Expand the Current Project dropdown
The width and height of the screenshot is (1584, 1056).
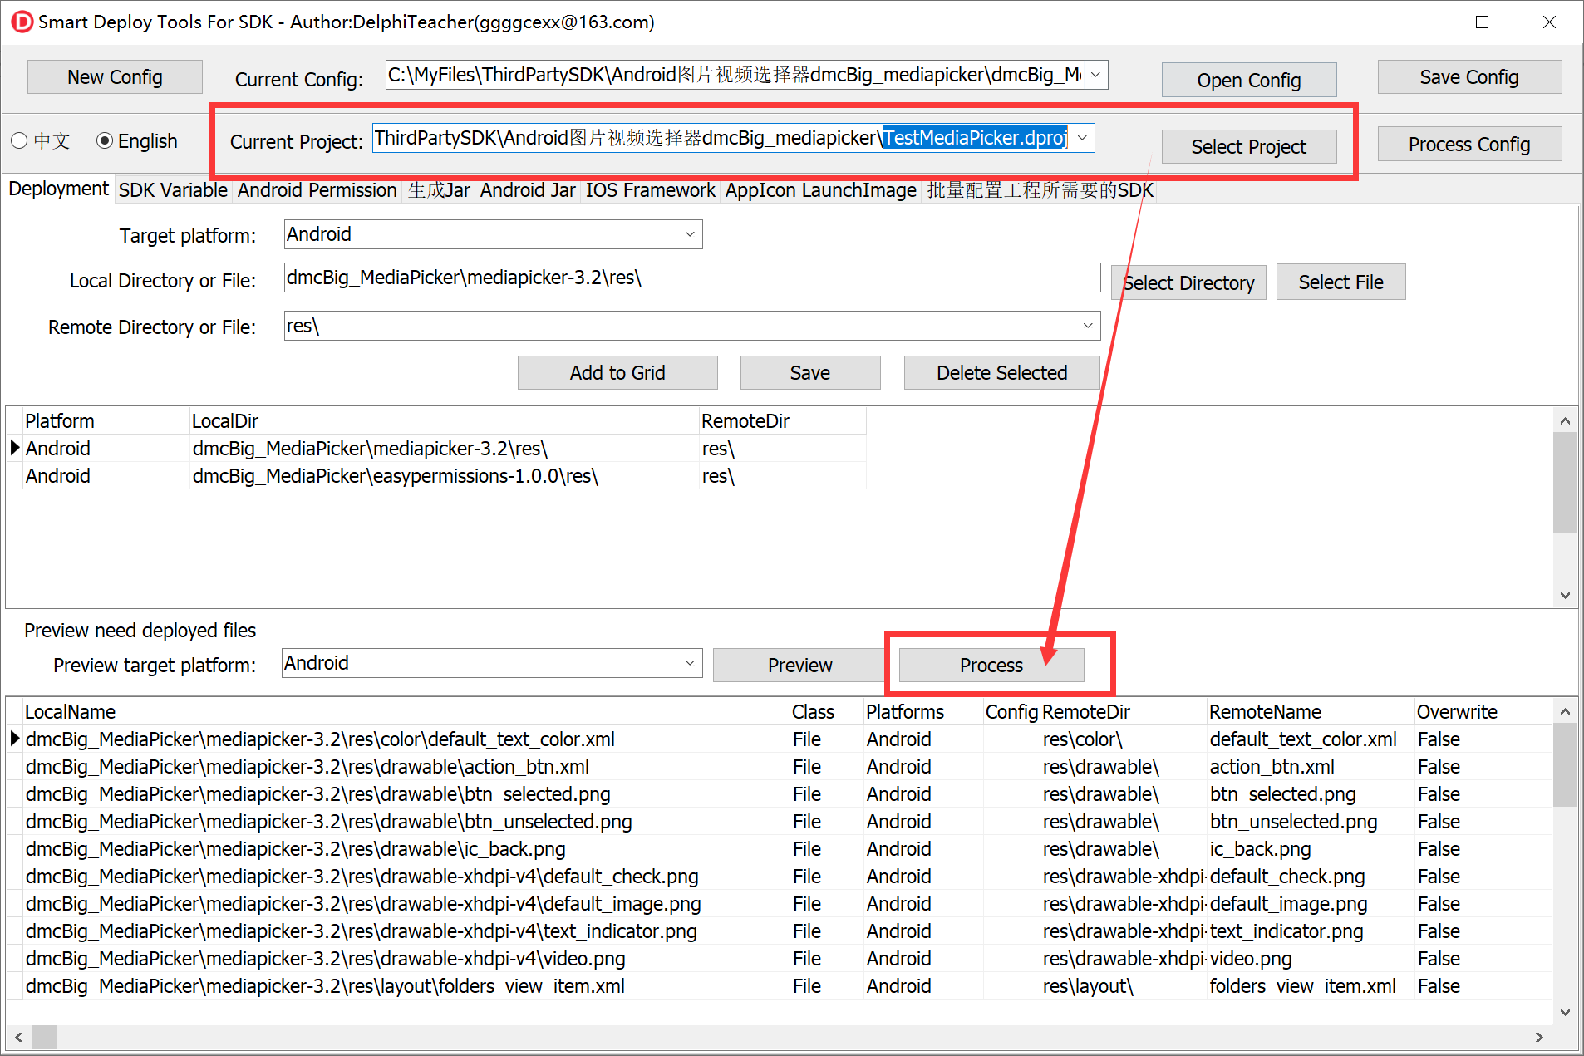[1082, 138]
